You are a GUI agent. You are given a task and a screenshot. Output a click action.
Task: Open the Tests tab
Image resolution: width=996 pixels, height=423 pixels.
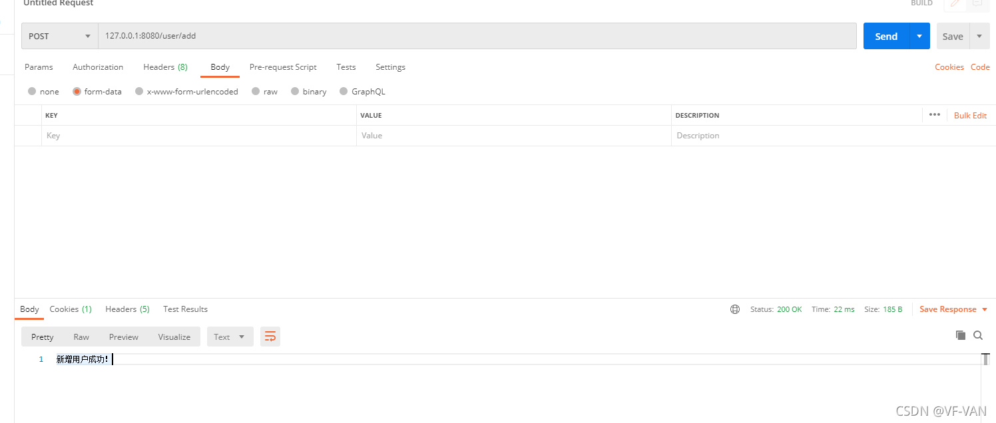click(x=346, y=67)
